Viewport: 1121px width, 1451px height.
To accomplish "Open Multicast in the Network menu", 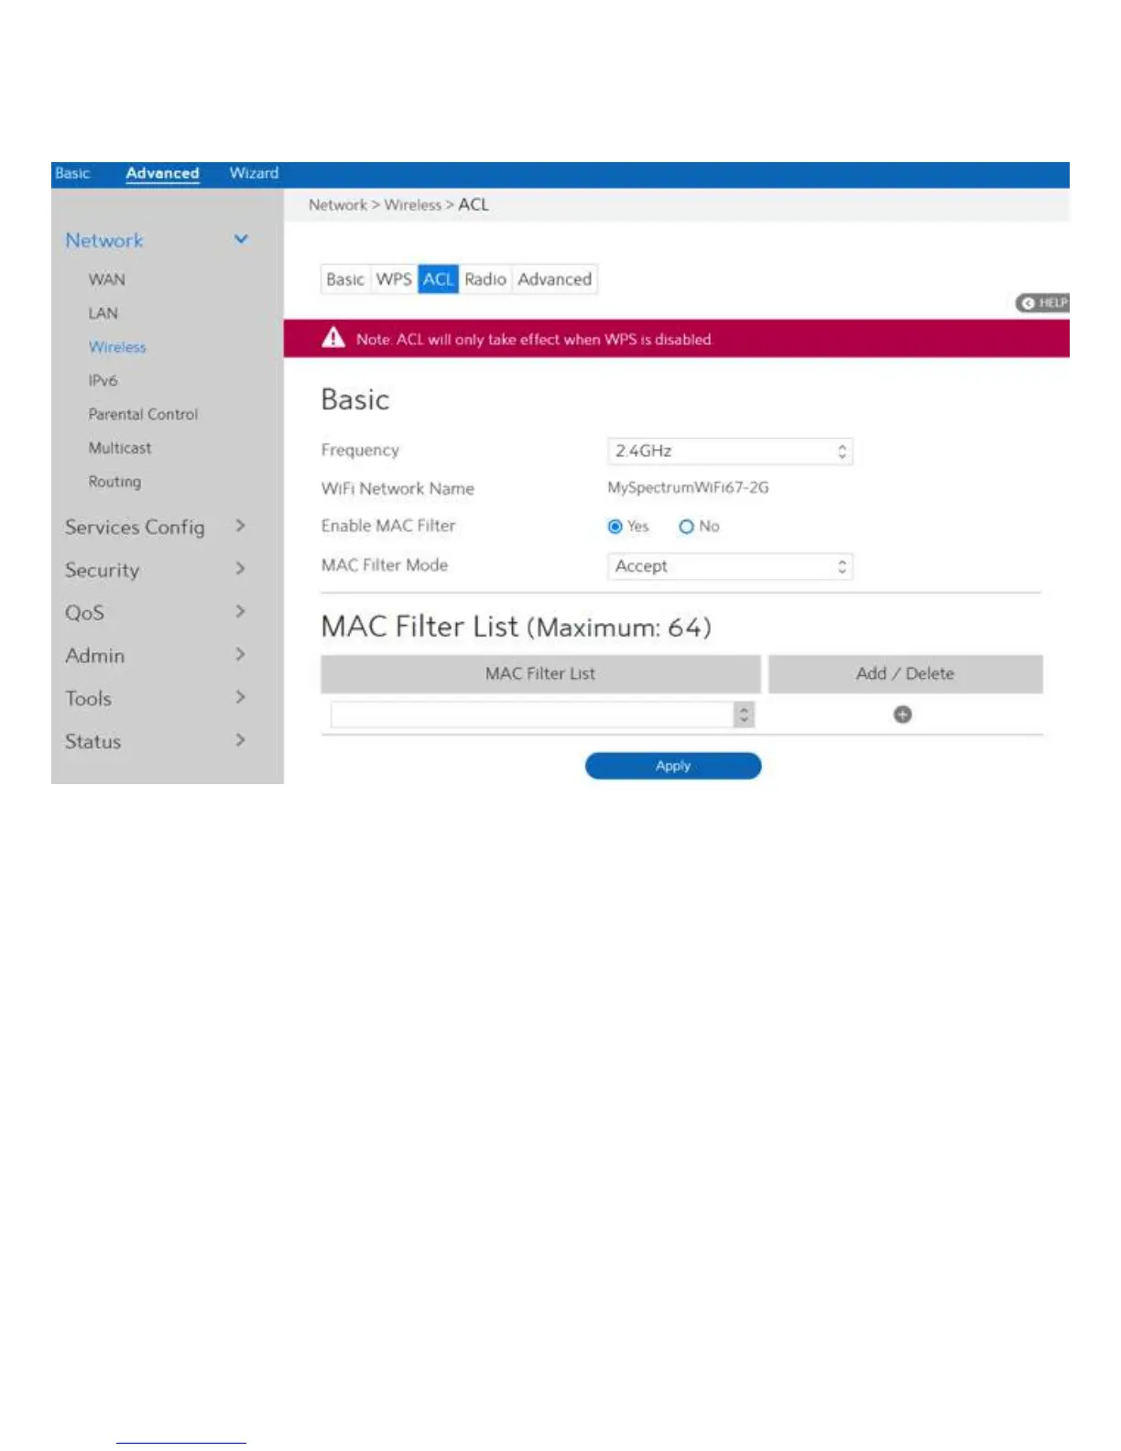I will coord(120,448).
